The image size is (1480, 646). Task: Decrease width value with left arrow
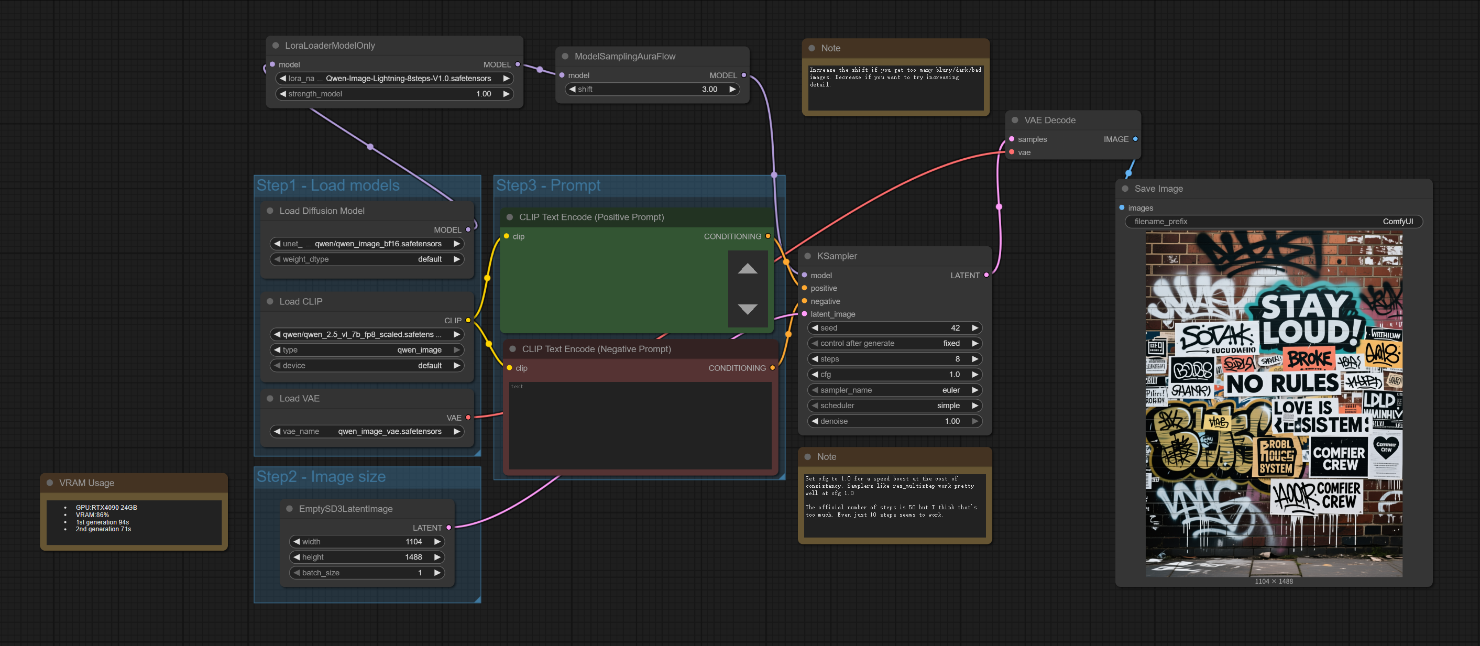click(x=297, y=541)
